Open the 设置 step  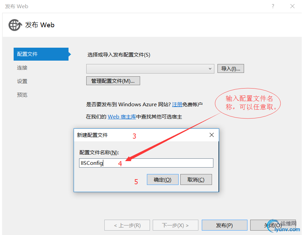pyautogui.click(x=22, y=81)
